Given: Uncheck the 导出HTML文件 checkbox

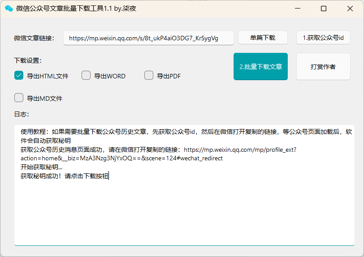Looking at the screenshot, I should click(19, 75).
